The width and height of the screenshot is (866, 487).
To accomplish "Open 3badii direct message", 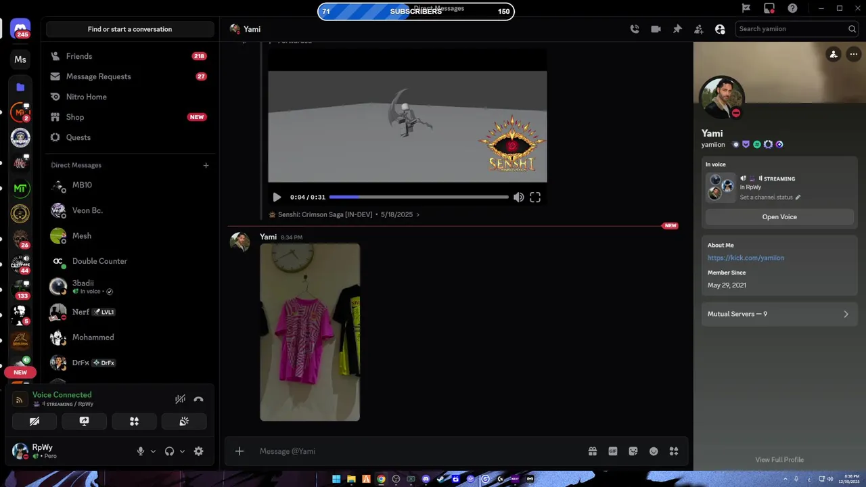I will [x=129, y=287].
